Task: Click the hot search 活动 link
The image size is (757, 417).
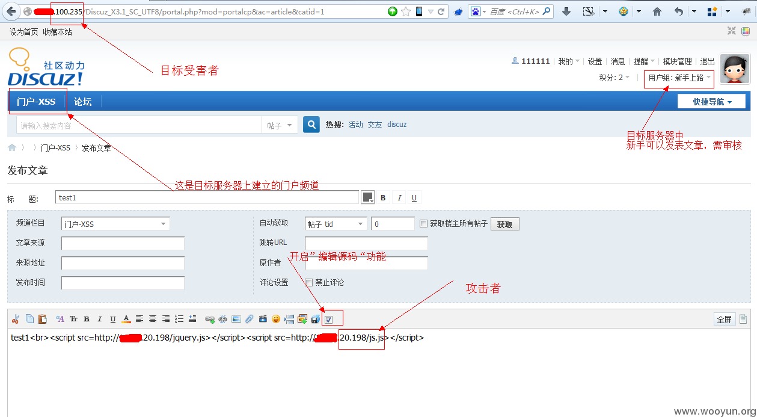Action: 356,125
